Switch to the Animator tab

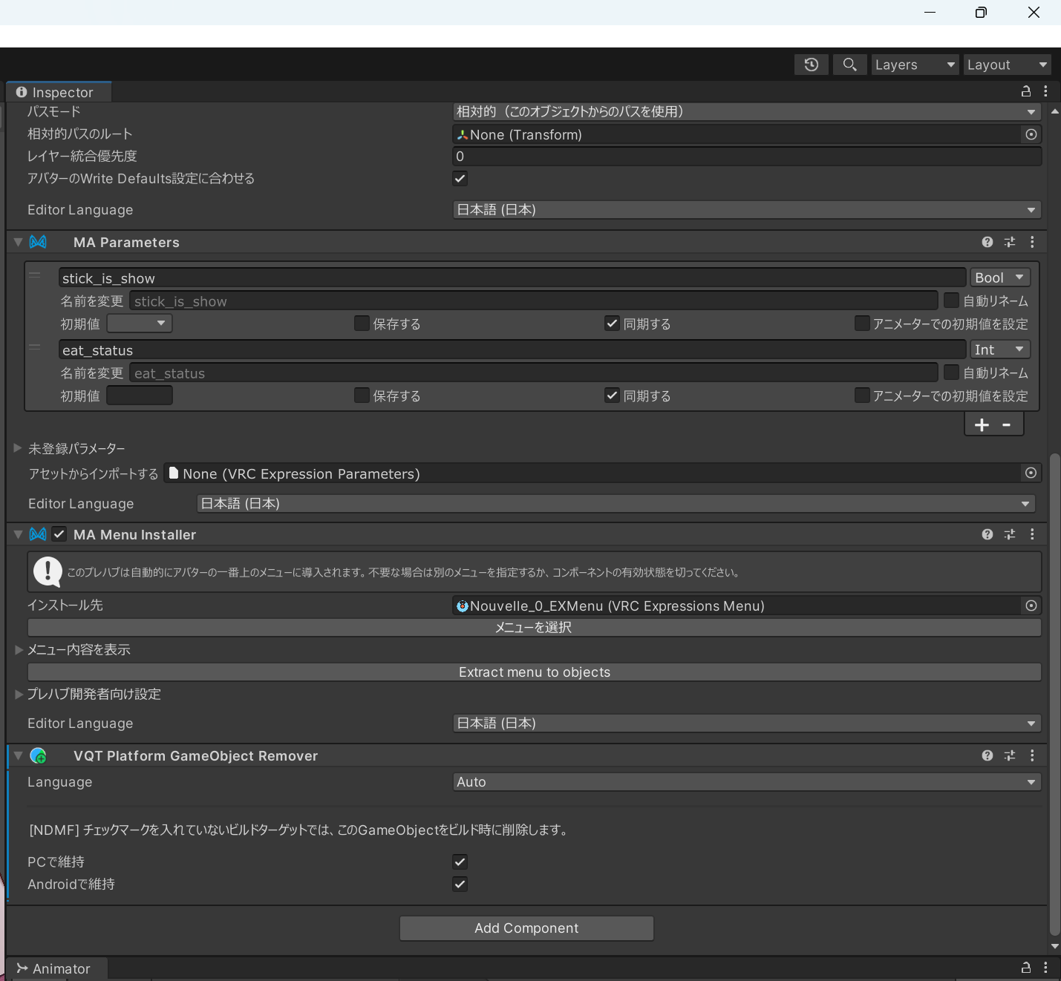pos(56,968)
